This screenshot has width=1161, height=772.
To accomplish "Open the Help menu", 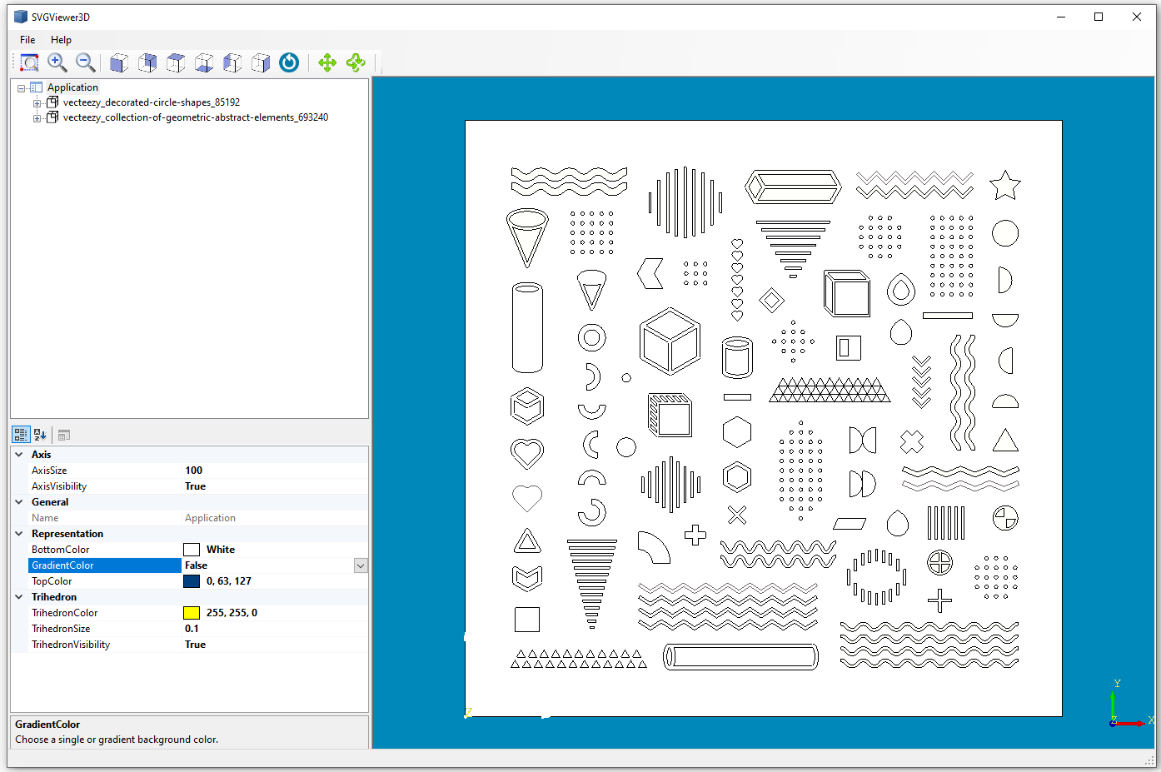I will pos(61,40).
